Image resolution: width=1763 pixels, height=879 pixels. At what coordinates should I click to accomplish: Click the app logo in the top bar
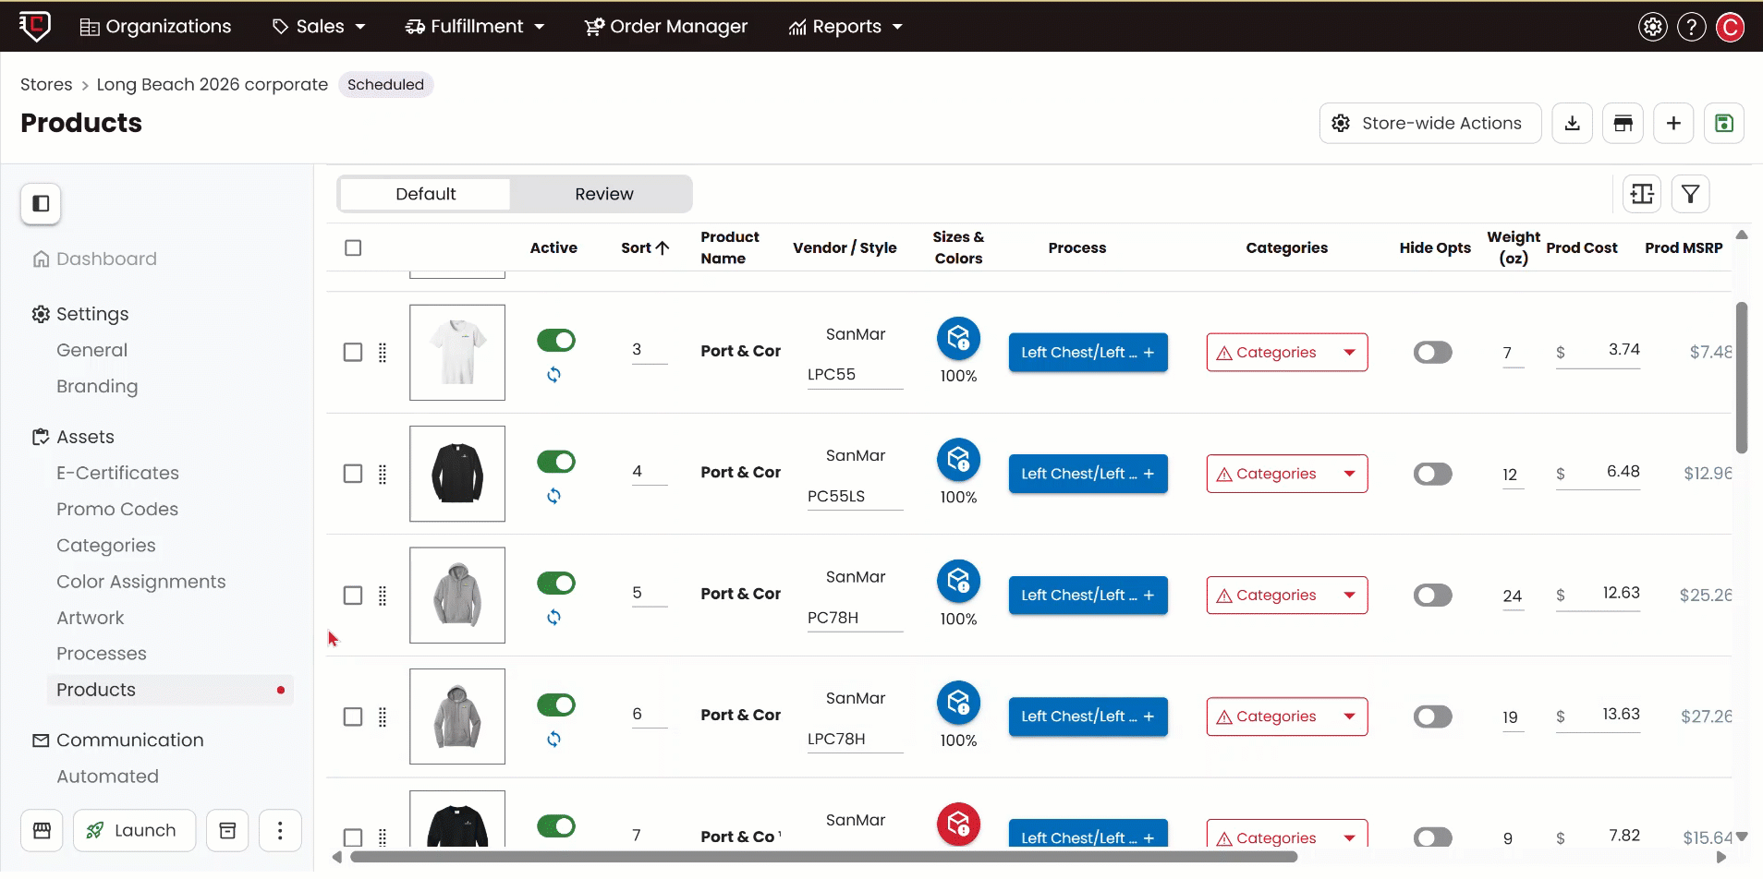(x=35, y=26)
